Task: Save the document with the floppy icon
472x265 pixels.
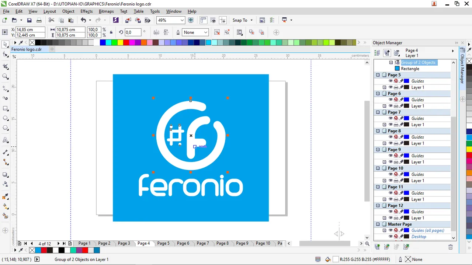Action: (29, 20)
